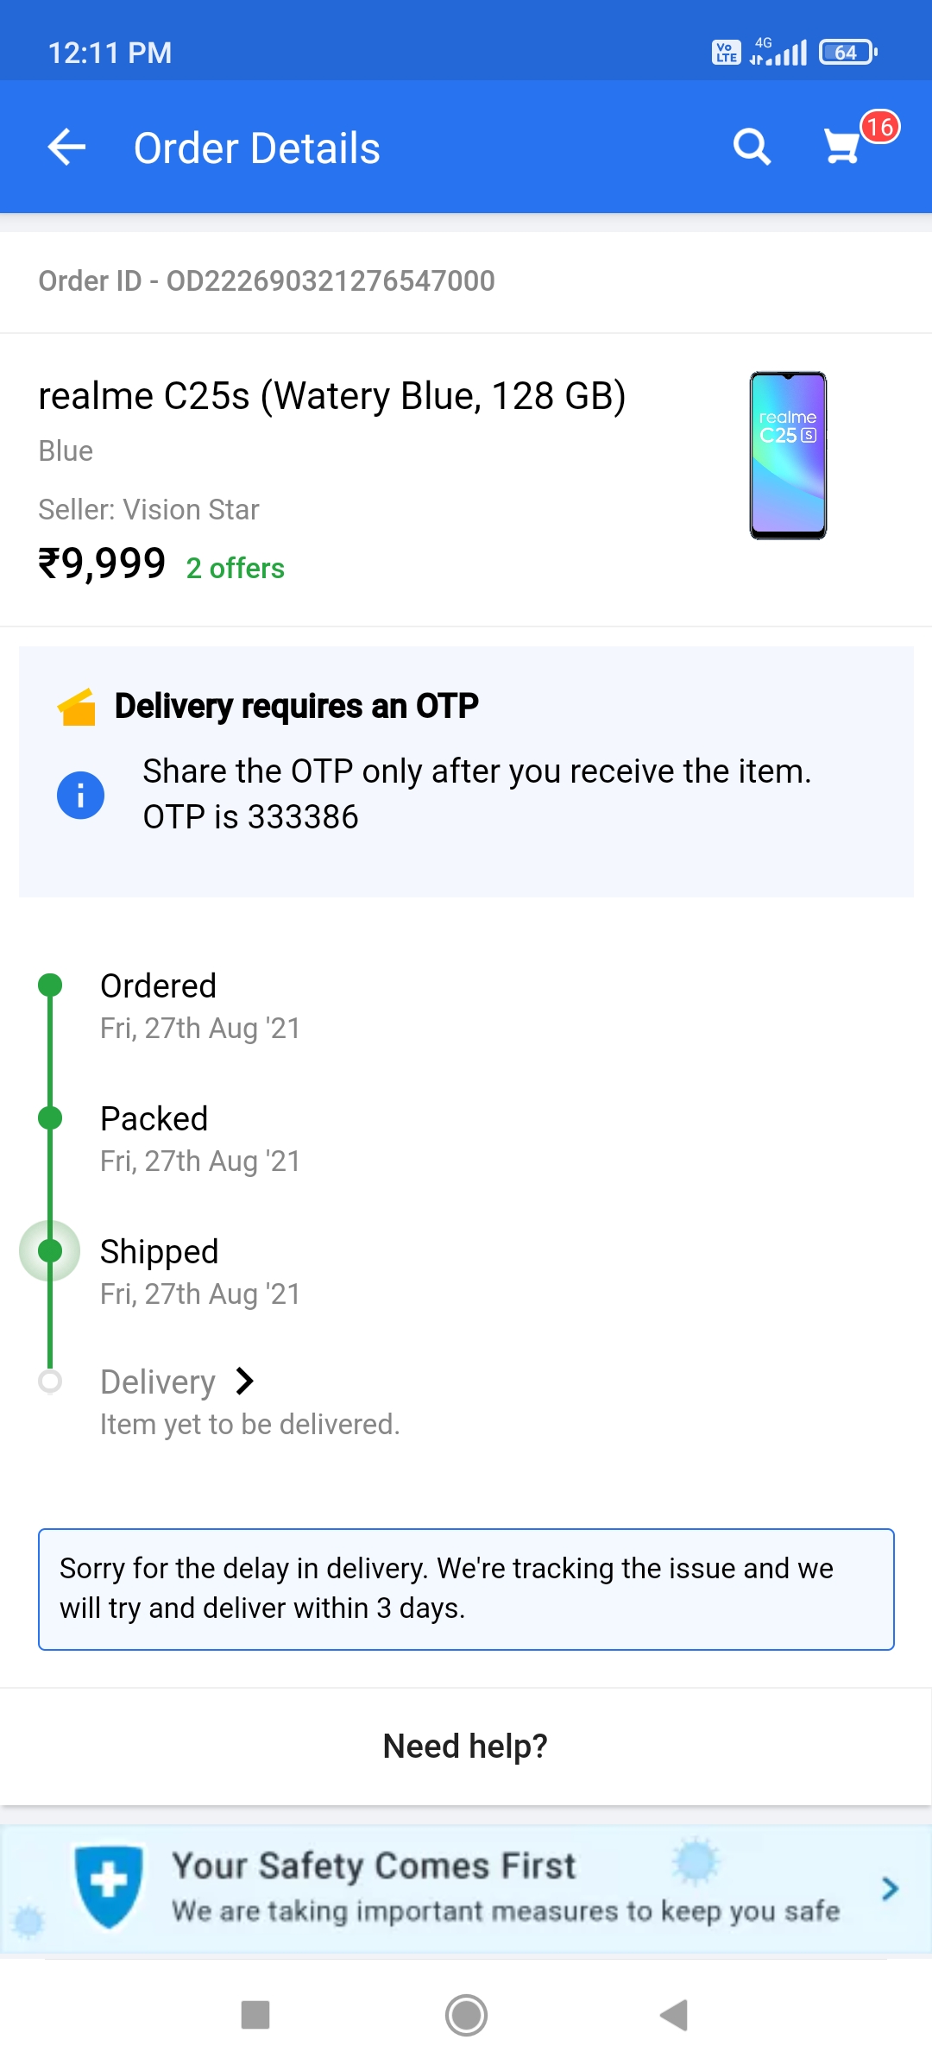Open realme C25s product thumbnail

pyautogui.click(x=788, y=456)
